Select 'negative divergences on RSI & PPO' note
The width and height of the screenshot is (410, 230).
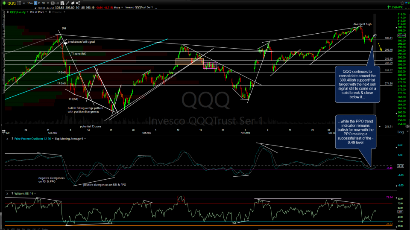[x=51, y=180]
